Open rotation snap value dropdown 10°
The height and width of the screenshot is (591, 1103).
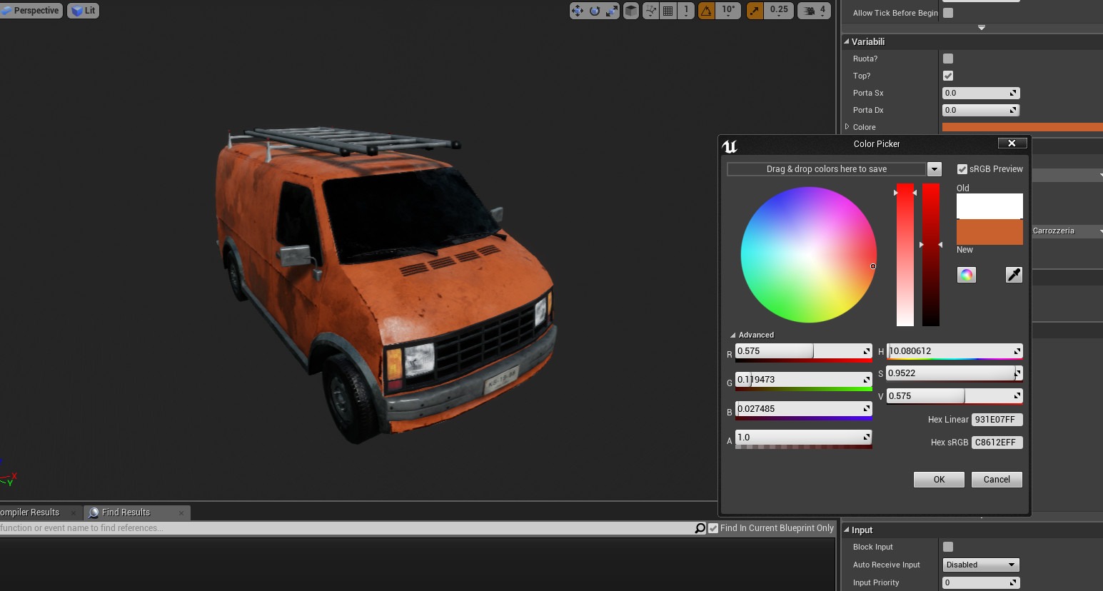pos(728,11)
